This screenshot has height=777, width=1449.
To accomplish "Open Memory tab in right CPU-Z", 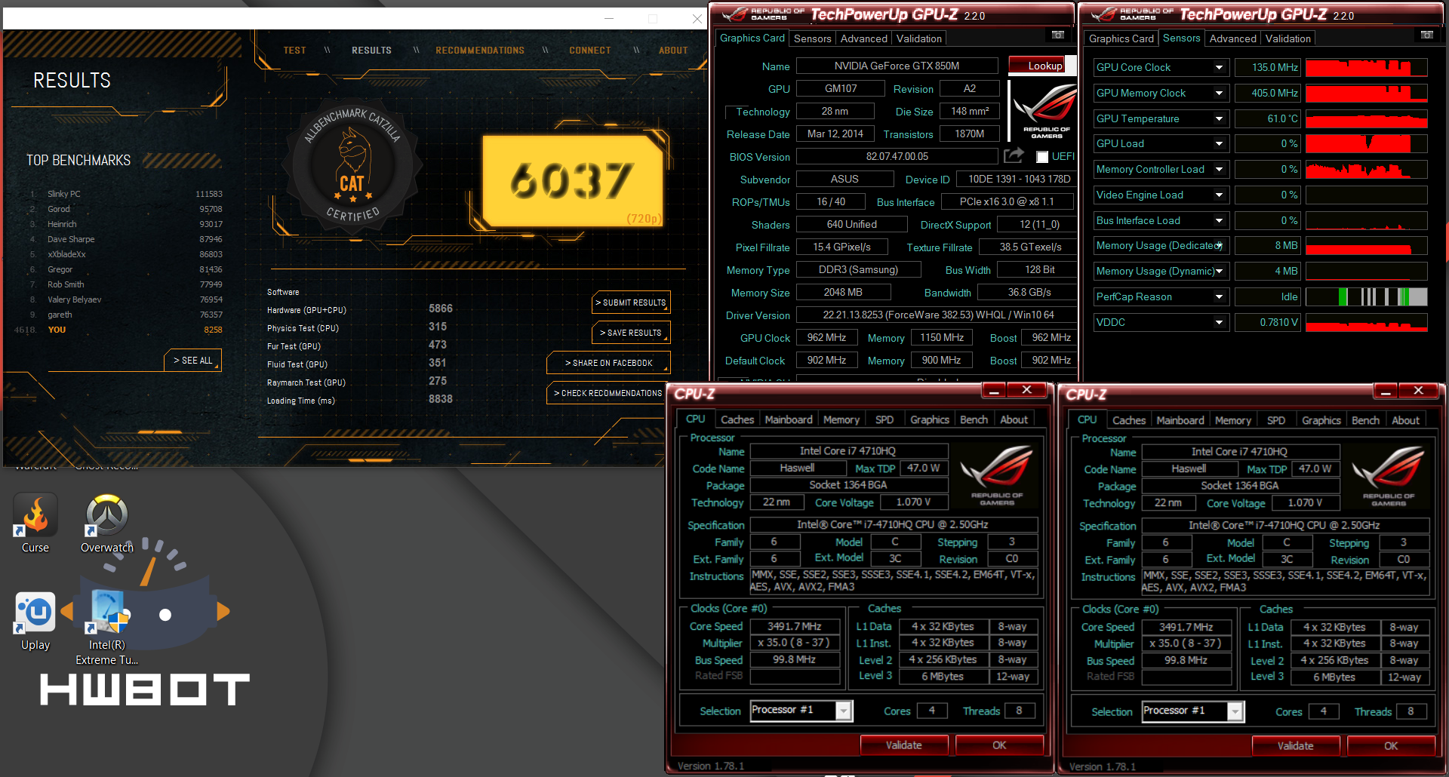I will [1232, 420].
